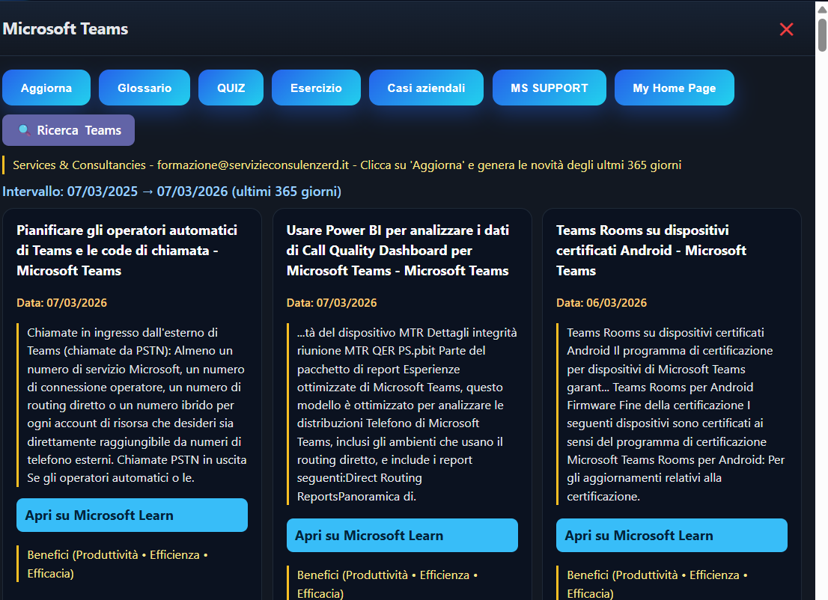Select the title 'Teams Rooms su dispositivi certificati Android'
The height and width of the screenshot is (600, 828).
point(651,250)
